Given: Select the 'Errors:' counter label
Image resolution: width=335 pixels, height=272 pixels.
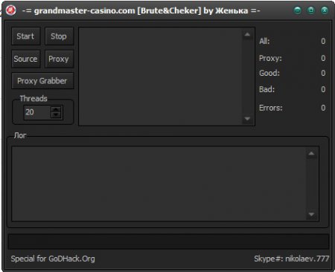Looking at the screenshot, I should [x=271, y=108].
